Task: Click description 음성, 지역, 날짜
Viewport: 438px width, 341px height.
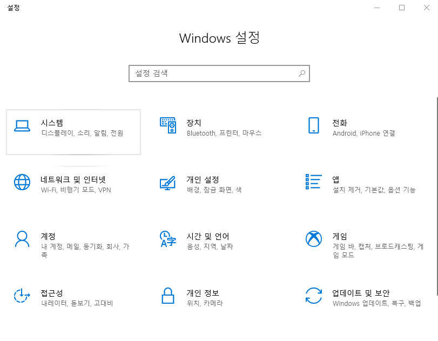Action: click(210, 246)
